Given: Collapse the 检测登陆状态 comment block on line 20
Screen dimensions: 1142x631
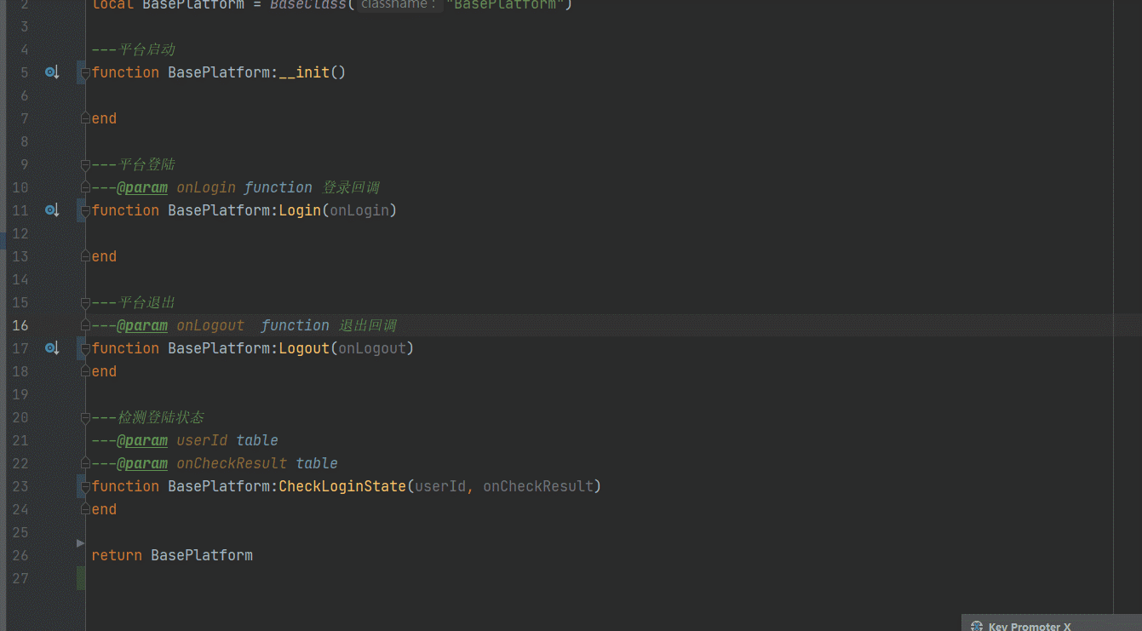Looking at the screenshot, I should point(85,417).
